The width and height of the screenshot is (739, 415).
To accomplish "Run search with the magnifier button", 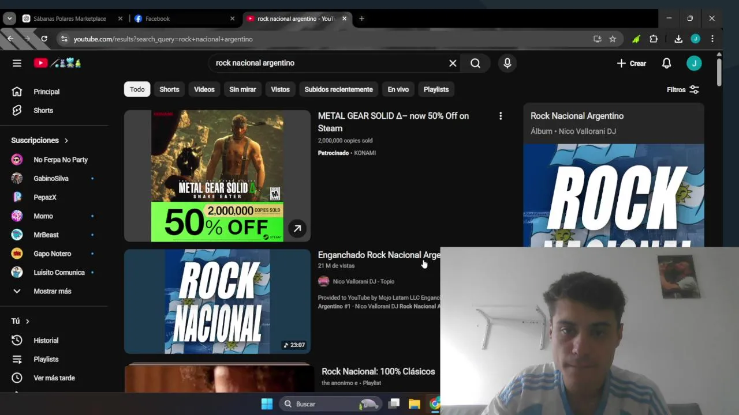I will pyautogui.click(x=475, y=63).
